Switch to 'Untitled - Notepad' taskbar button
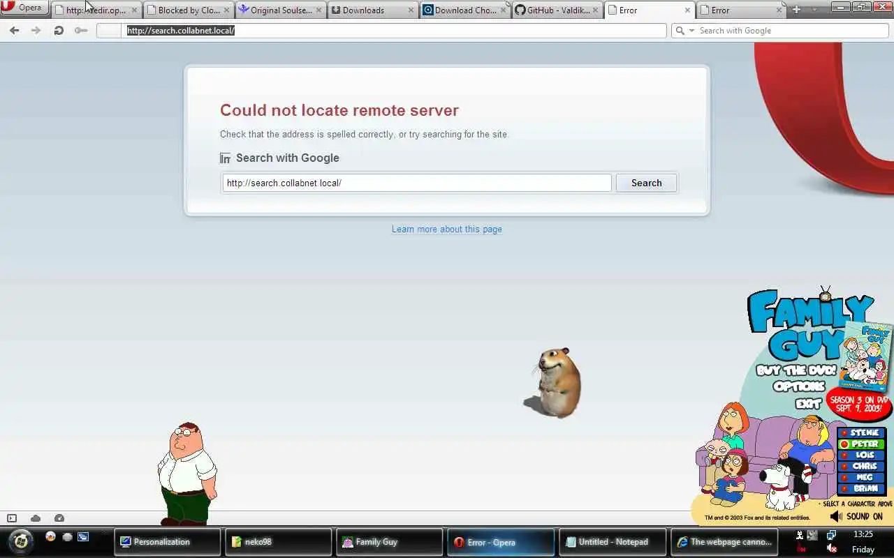894x558 pixels. 612,542
